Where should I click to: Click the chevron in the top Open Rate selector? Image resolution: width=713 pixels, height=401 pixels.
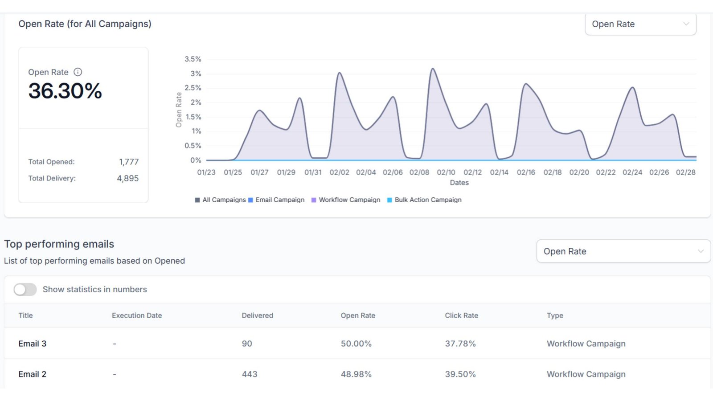coord(686,24)
